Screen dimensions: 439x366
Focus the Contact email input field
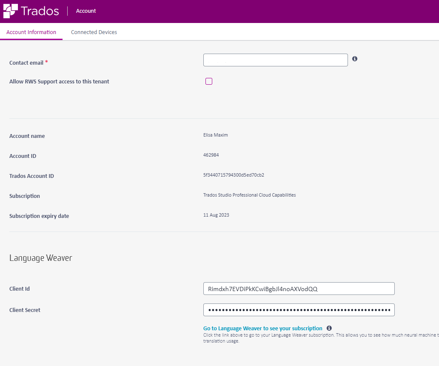coord(276,60)
